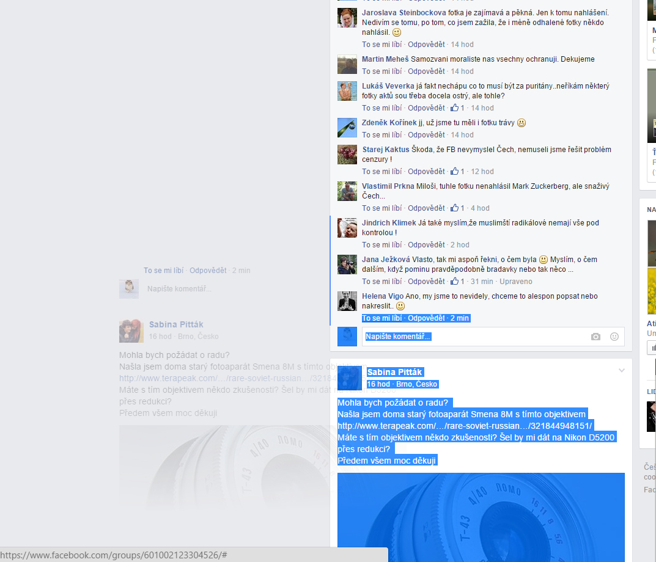
Task: Open Jindrich Klimek's profile avatar
Action: (x=347, y=228)
